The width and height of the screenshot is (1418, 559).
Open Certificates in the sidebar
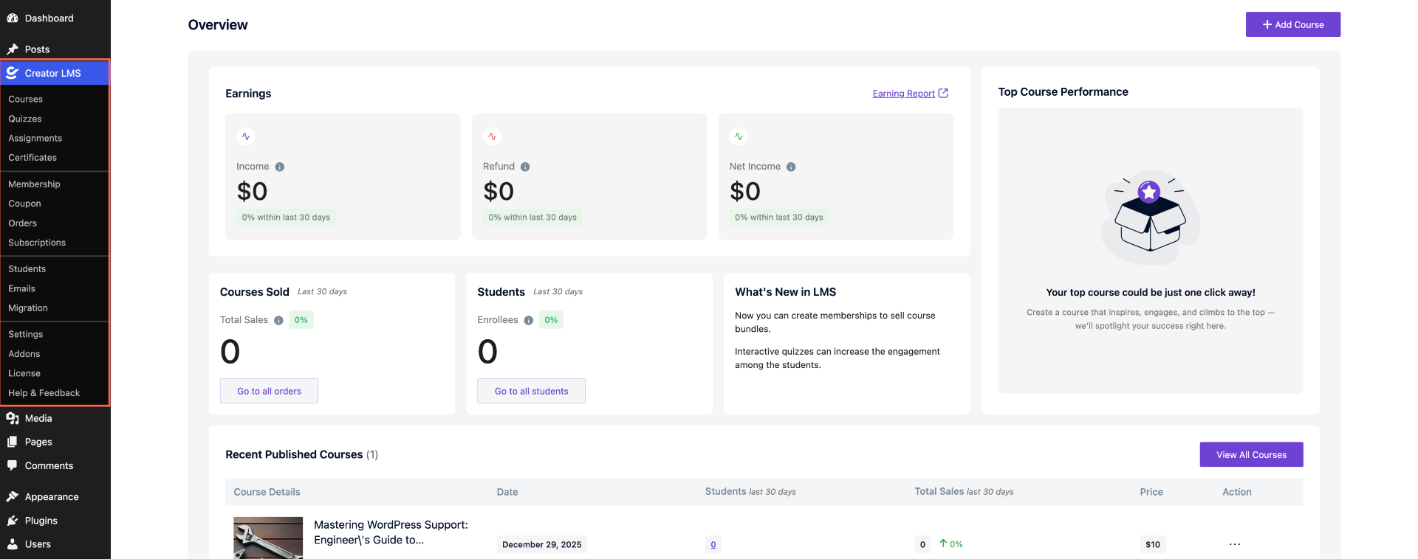32,158
